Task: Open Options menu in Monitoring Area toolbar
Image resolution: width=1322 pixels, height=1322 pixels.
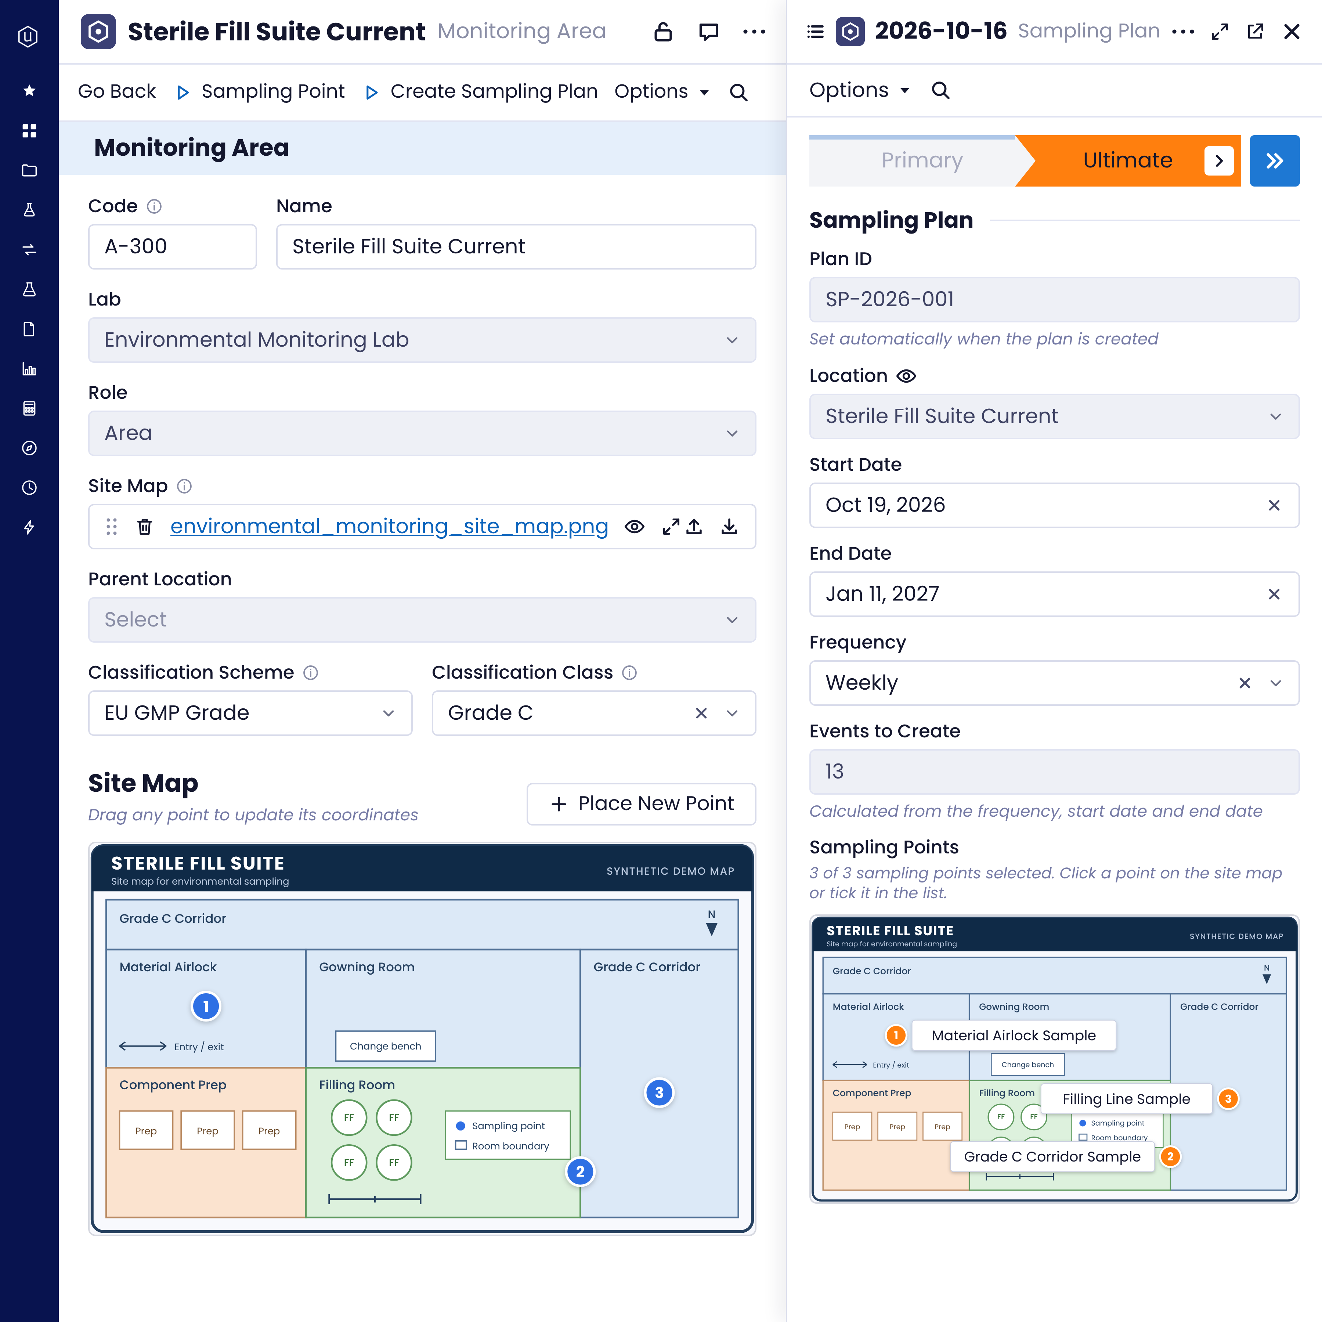Action: (x=661, y=91)
